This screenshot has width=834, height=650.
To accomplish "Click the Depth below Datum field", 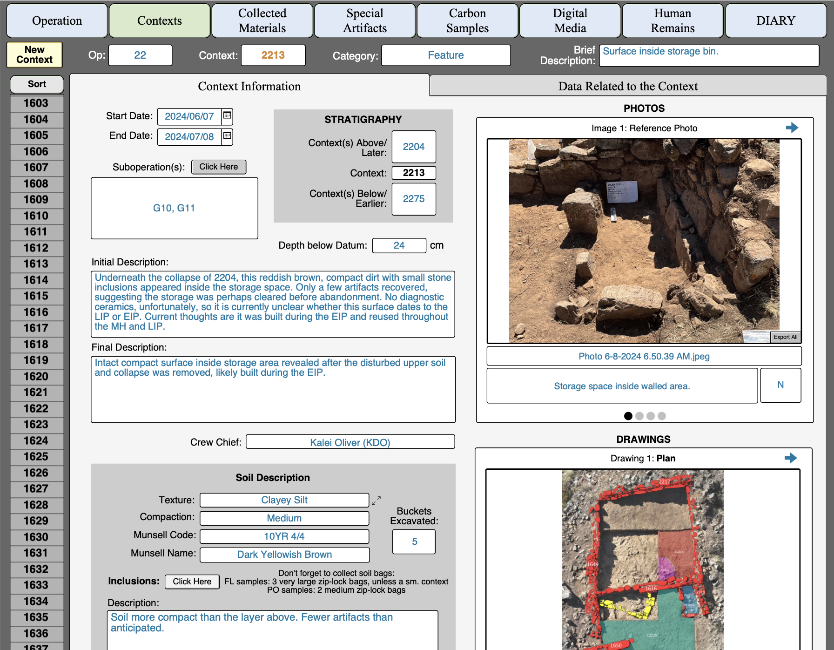I will click(x=399, y=245).
